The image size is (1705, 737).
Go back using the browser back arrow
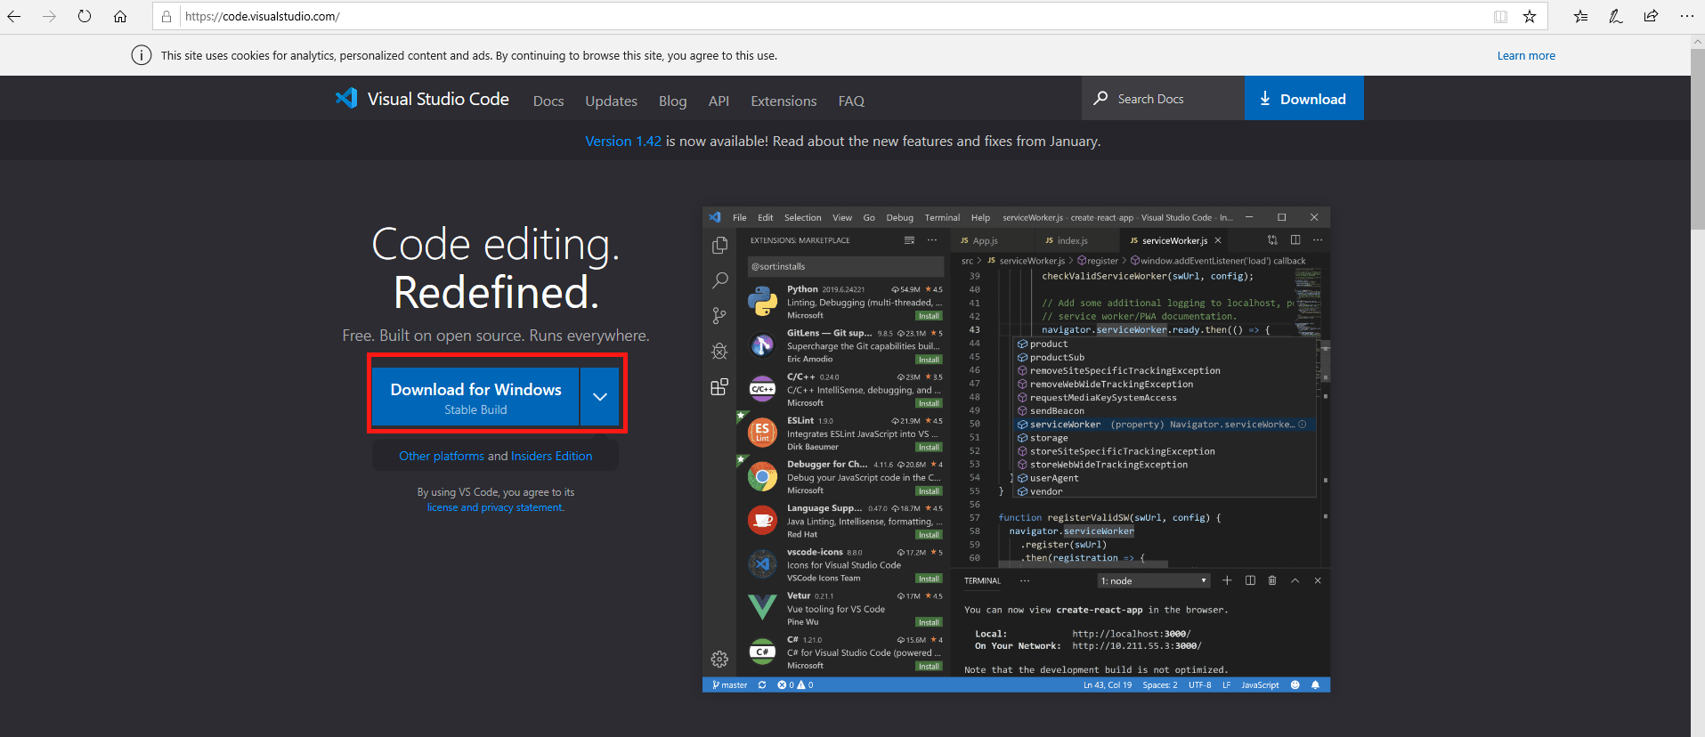coord(14,16)
